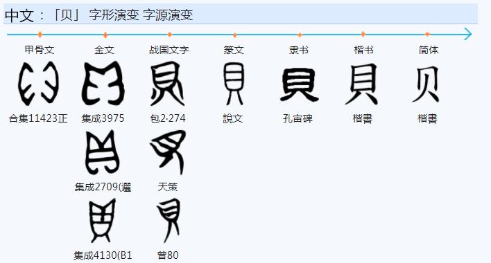491x263 pixels.
Task: Open the seal script glyph 說文
Action: pos(234,84)
